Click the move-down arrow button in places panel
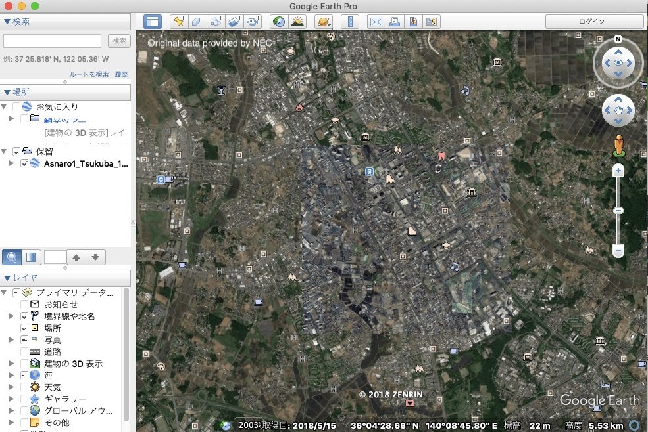648x432 pixels. tap(95, 257)
